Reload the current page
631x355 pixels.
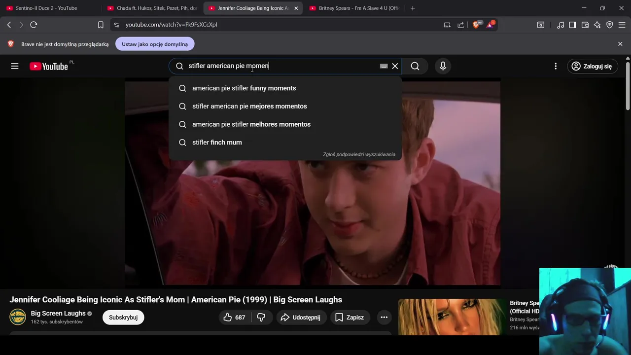point(34,25)
